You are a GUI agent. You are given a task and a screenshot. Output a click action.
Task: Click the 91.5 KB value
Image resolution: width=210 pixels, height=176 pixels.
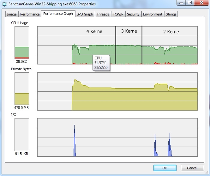(x=21, y=154)
